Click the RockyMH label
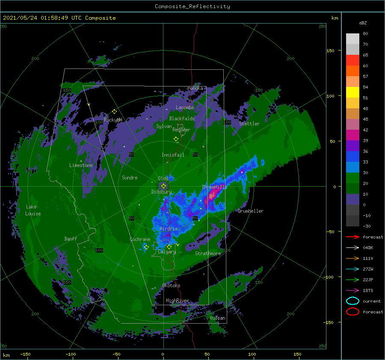385x360 pixels. 113,120
